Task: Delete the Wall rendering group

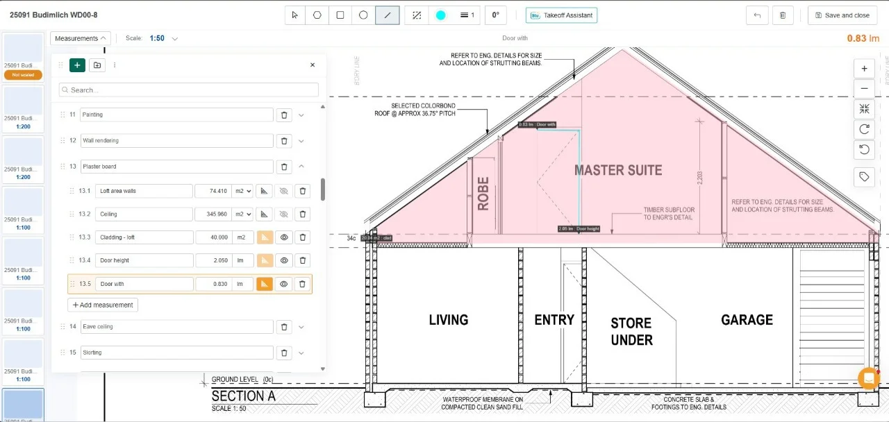Action: pos(284,141)
